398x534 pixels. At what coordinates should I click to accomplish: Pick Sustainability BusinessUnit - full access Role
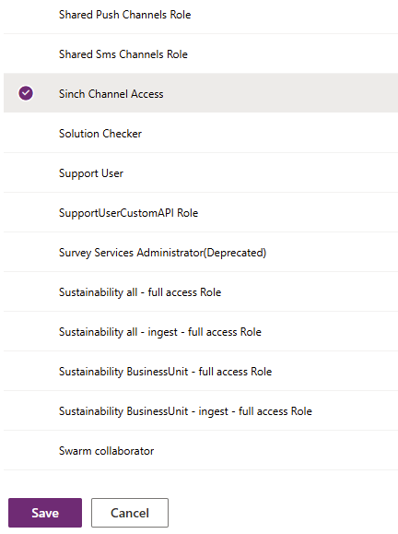click(201, 371)
